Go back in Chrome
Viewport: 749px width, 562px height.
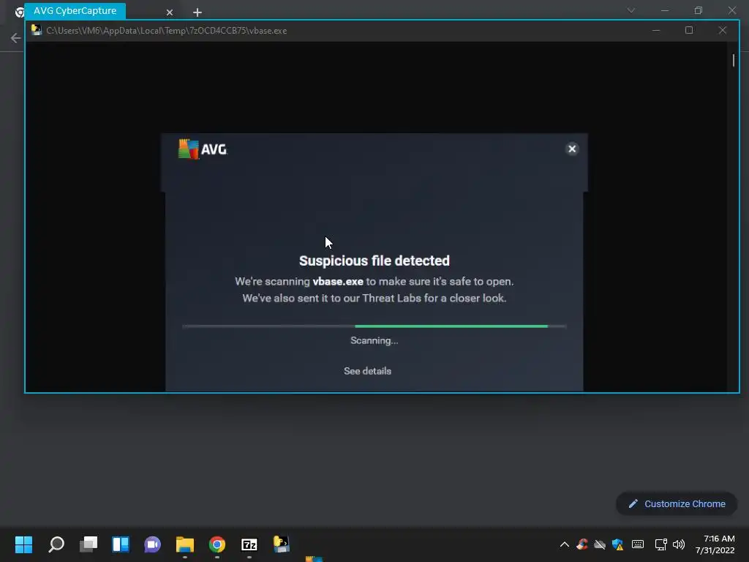coord(16,38)
